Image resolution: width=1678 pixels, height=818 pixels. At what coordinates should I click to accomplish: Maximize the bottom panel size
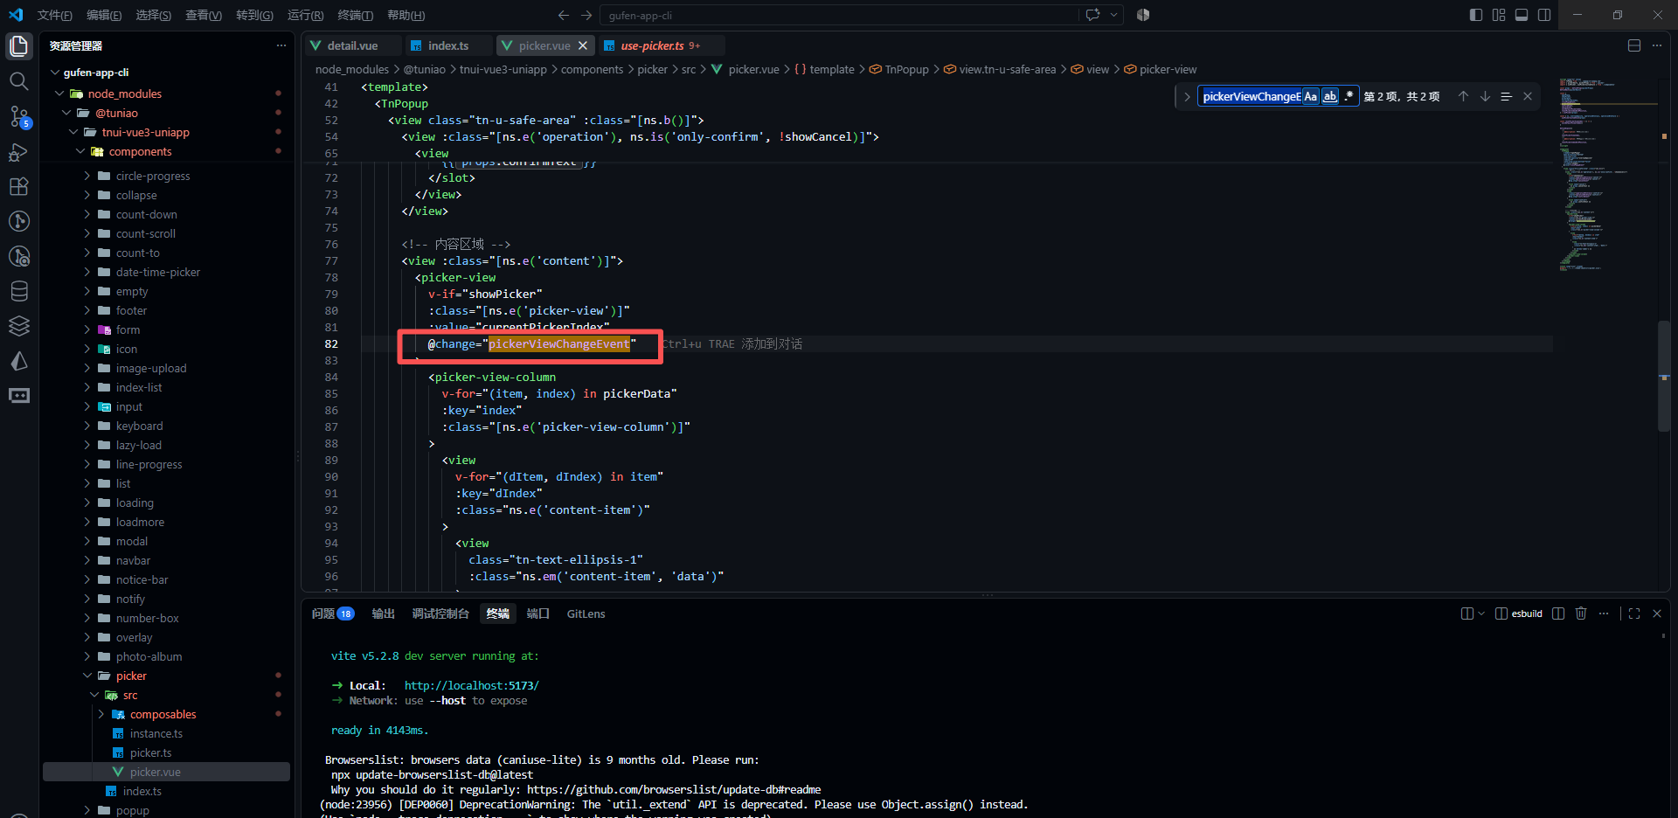click(1634, 613)
